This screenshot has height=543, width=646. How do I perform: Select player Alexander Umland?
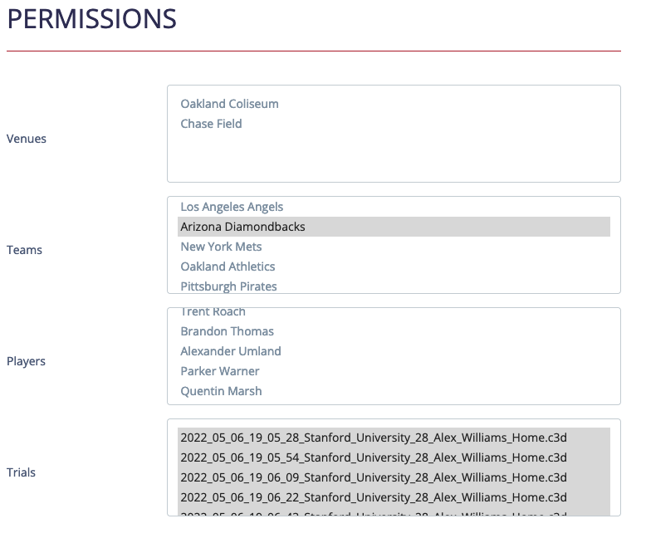coord(231,351)
